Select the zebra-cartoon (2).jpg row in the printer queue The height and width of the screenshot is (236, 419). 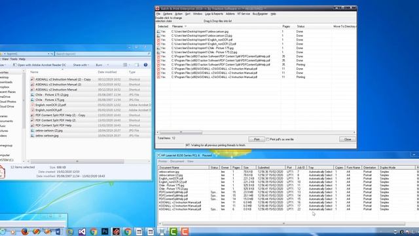[287, 175]
